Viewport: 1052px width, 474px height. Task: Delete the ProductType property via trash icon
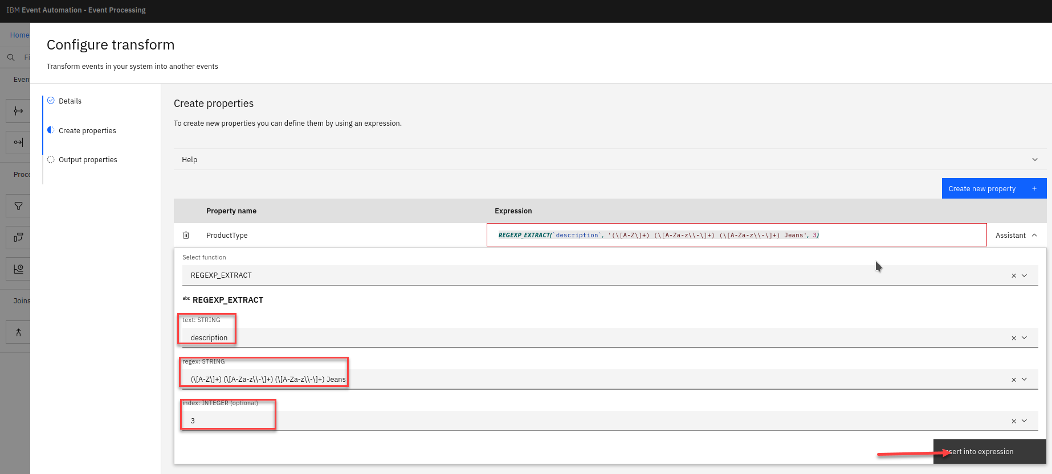coord(186,235)
